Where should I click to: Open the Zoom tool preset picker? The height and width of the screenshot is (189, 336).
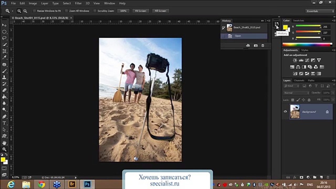click(x=9, y=11)
